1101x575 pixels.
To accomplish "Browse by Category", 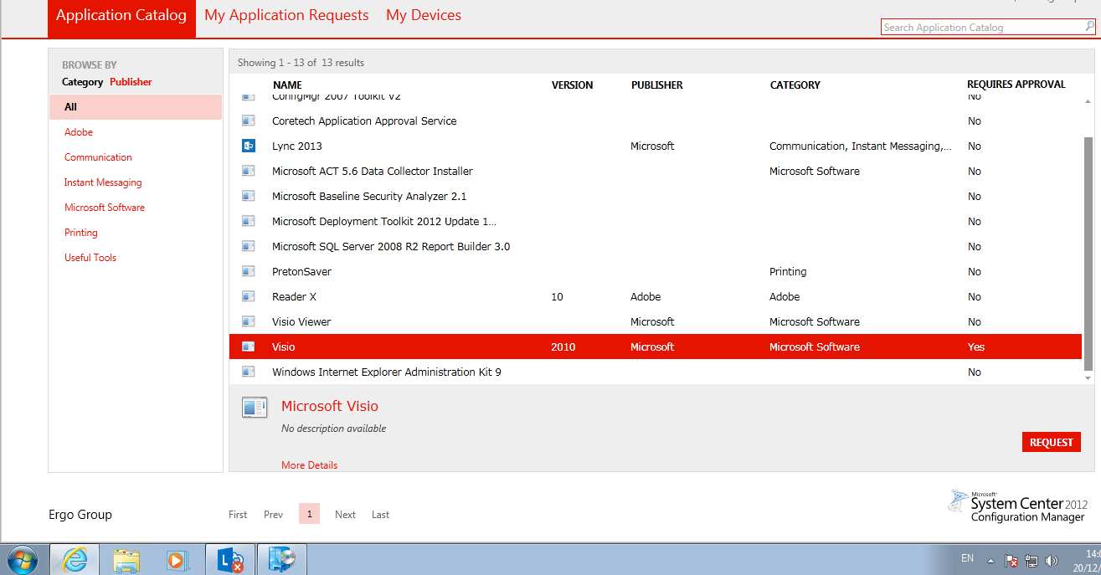I will coord(82,82).
